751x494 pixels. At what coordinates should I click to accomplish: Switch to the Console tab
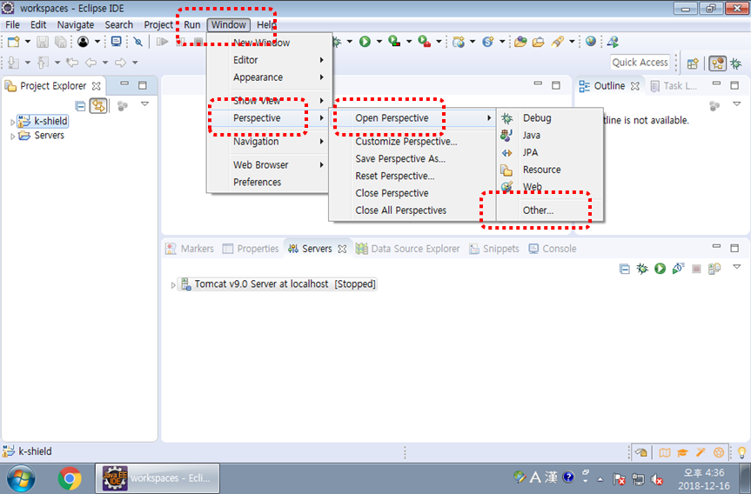553,249
